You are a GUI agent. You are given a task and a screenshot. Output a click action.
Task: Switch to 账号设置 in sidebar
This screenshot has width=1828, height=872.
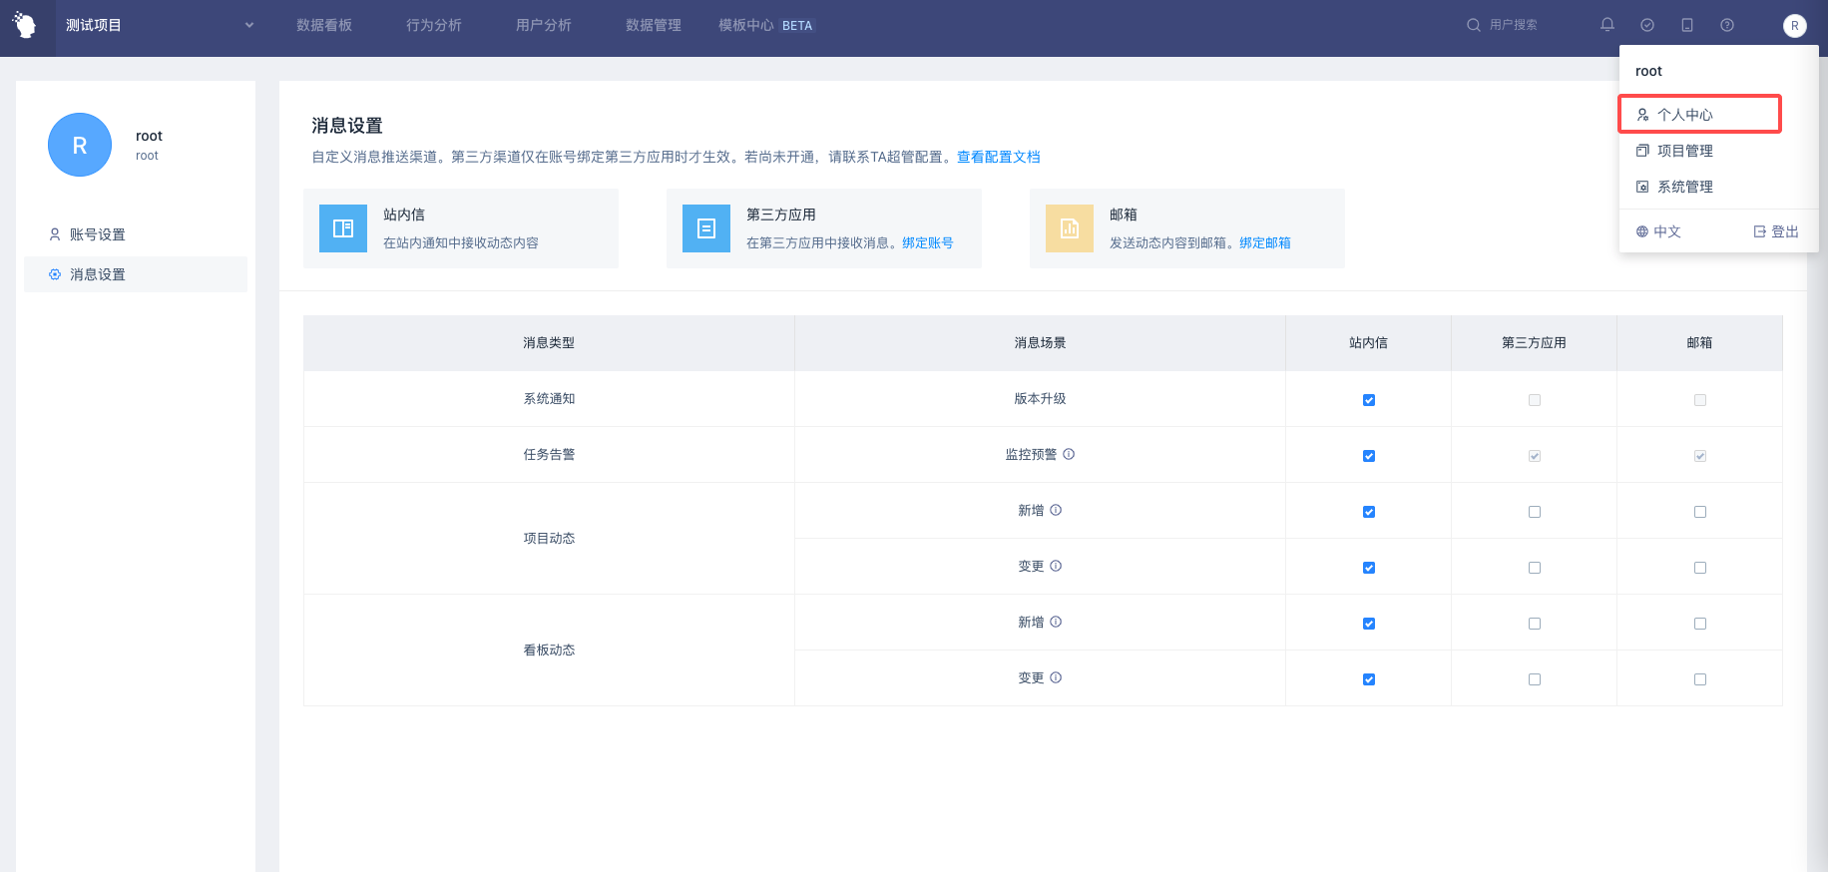[x=98, y=234]
